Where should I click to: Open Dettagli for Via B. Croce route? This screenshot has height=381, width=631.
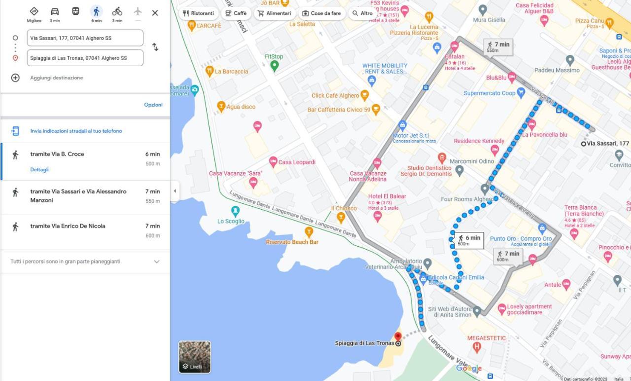(x=39, y=170)
